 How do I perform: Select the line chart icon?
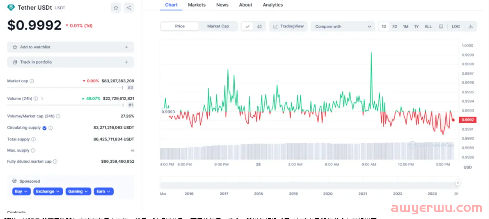pos(248,26)
